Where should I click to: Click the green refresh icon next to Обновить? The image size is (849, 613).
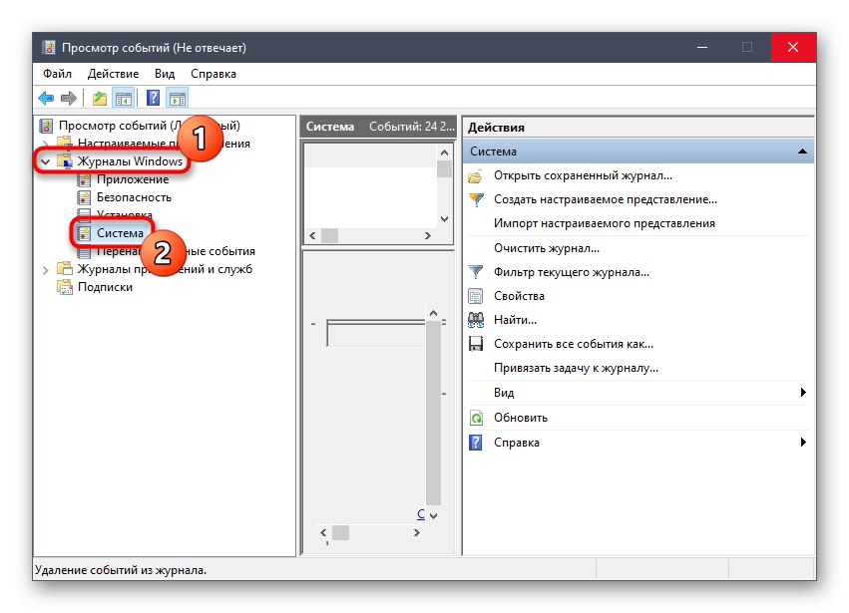(x=476, y=418)
